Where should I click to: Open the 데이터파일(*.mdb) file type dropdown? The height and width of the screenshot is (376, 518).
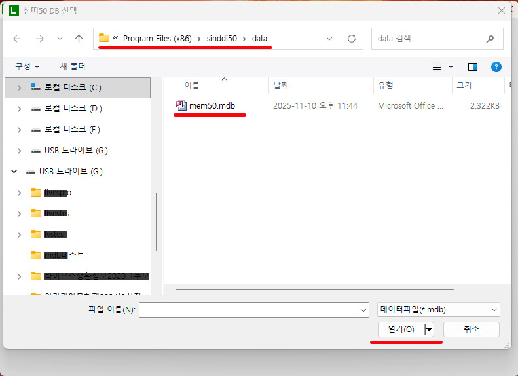[x=439, y=310]
